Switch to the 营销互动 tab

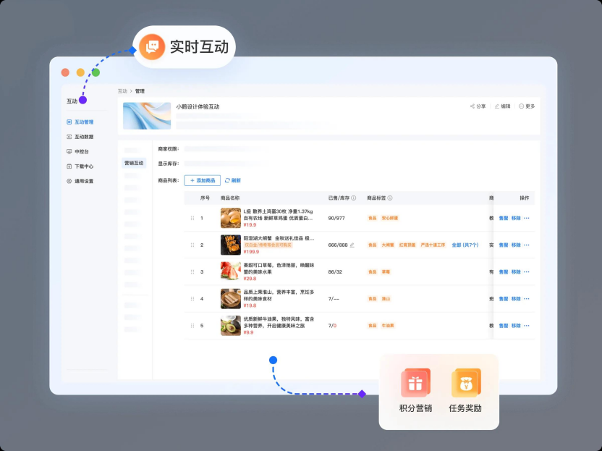point(135,164)
